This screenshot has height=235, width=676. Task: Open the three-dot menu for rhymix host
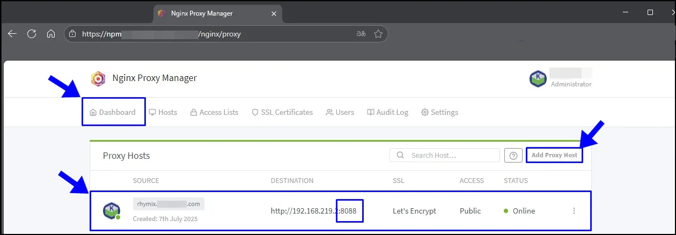(574, 211)
